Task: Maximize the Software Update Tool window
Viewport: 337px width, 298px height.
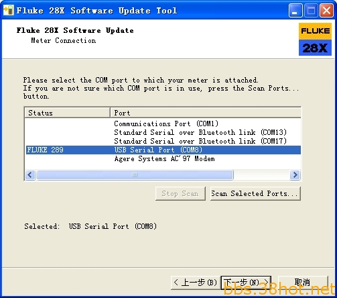Action: point(311,10)
